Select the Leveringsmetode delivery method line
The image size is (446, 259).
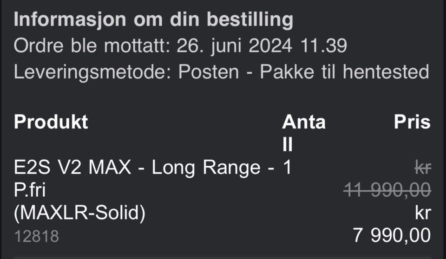pyautogui.click(x=221, y=71)
